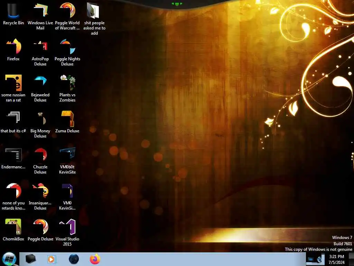Open the clock showing 3:21 PM
Viewport: 354px width, 266px height.
pyautogui.click(x=337, y=259)
